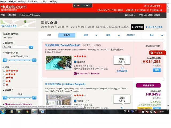Open the File (F) menu
Image resolution: width=171 pixels, height=128 pixels.
pyautogui.click(x=3, y=2)
